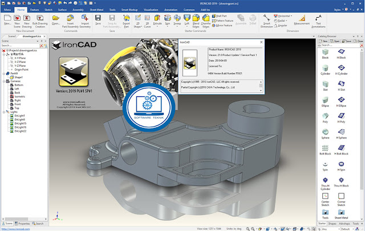Select the Bolt Block catalog shape
This screenshot has height=231, width=365.
325,150
